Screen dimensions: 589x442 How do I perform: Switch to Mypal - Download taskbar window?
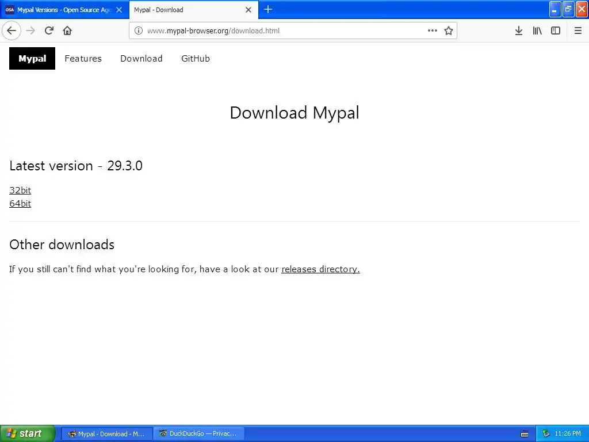click(106, 434)
